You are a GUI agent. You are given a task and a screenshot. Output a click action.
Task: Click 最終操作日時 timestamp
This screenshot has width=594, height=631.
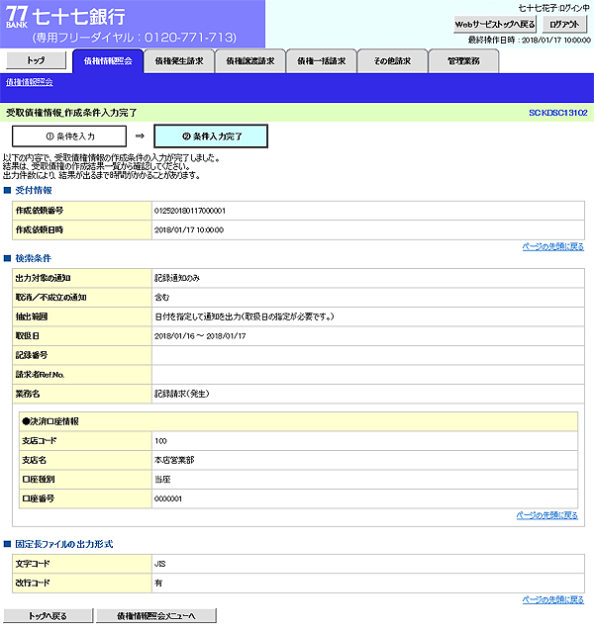530,41
